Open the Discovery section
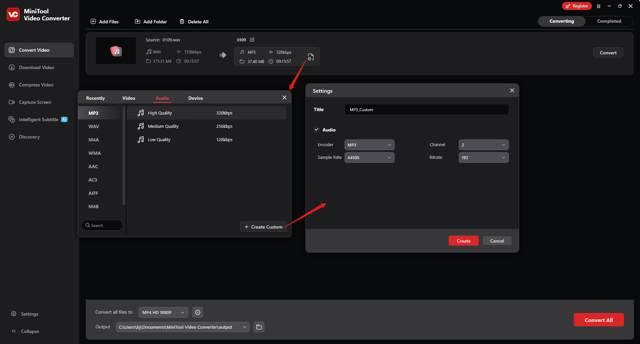This screenshot has height=344, width=640. pyautogui.click(x=29, y=137)
